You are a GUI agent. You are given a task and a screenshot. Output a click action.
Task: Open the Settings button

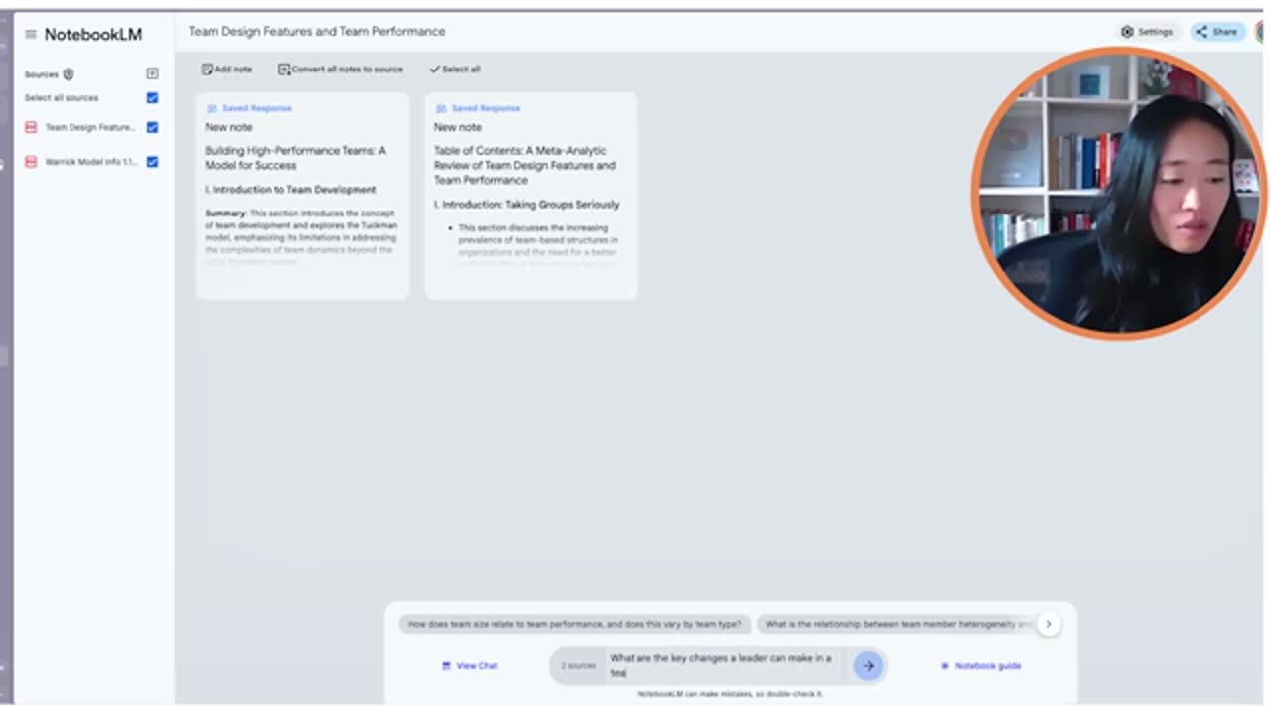1147,32
